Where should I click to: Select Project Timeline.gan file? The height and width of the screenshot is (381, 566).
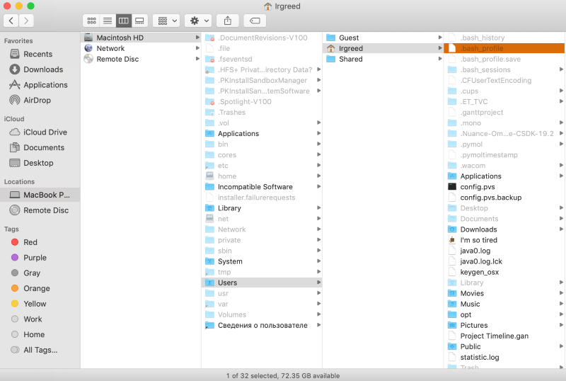tap(504, 336)
